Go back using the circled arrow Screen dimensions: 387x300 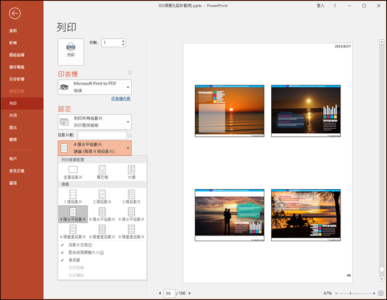point(14,13)
